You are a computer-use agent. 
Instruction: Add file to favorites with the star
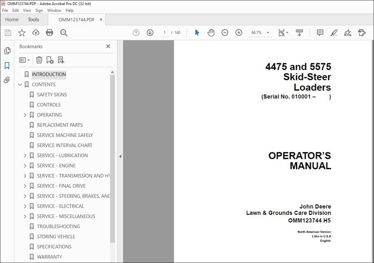pyautogui.click(x=21, y=33)
